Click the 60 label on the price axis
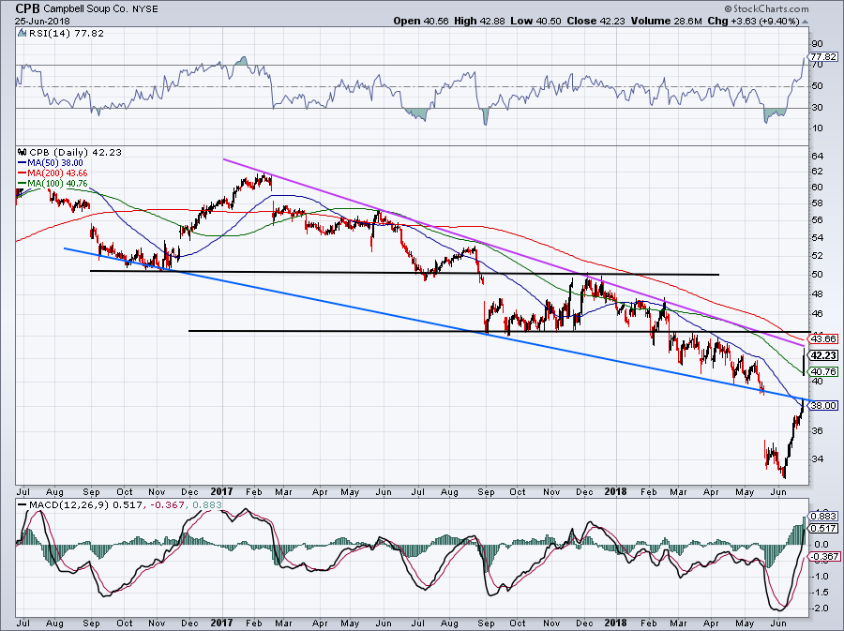Image resolution: width=844 pixels, height=631 pixels. coord(817,188)
